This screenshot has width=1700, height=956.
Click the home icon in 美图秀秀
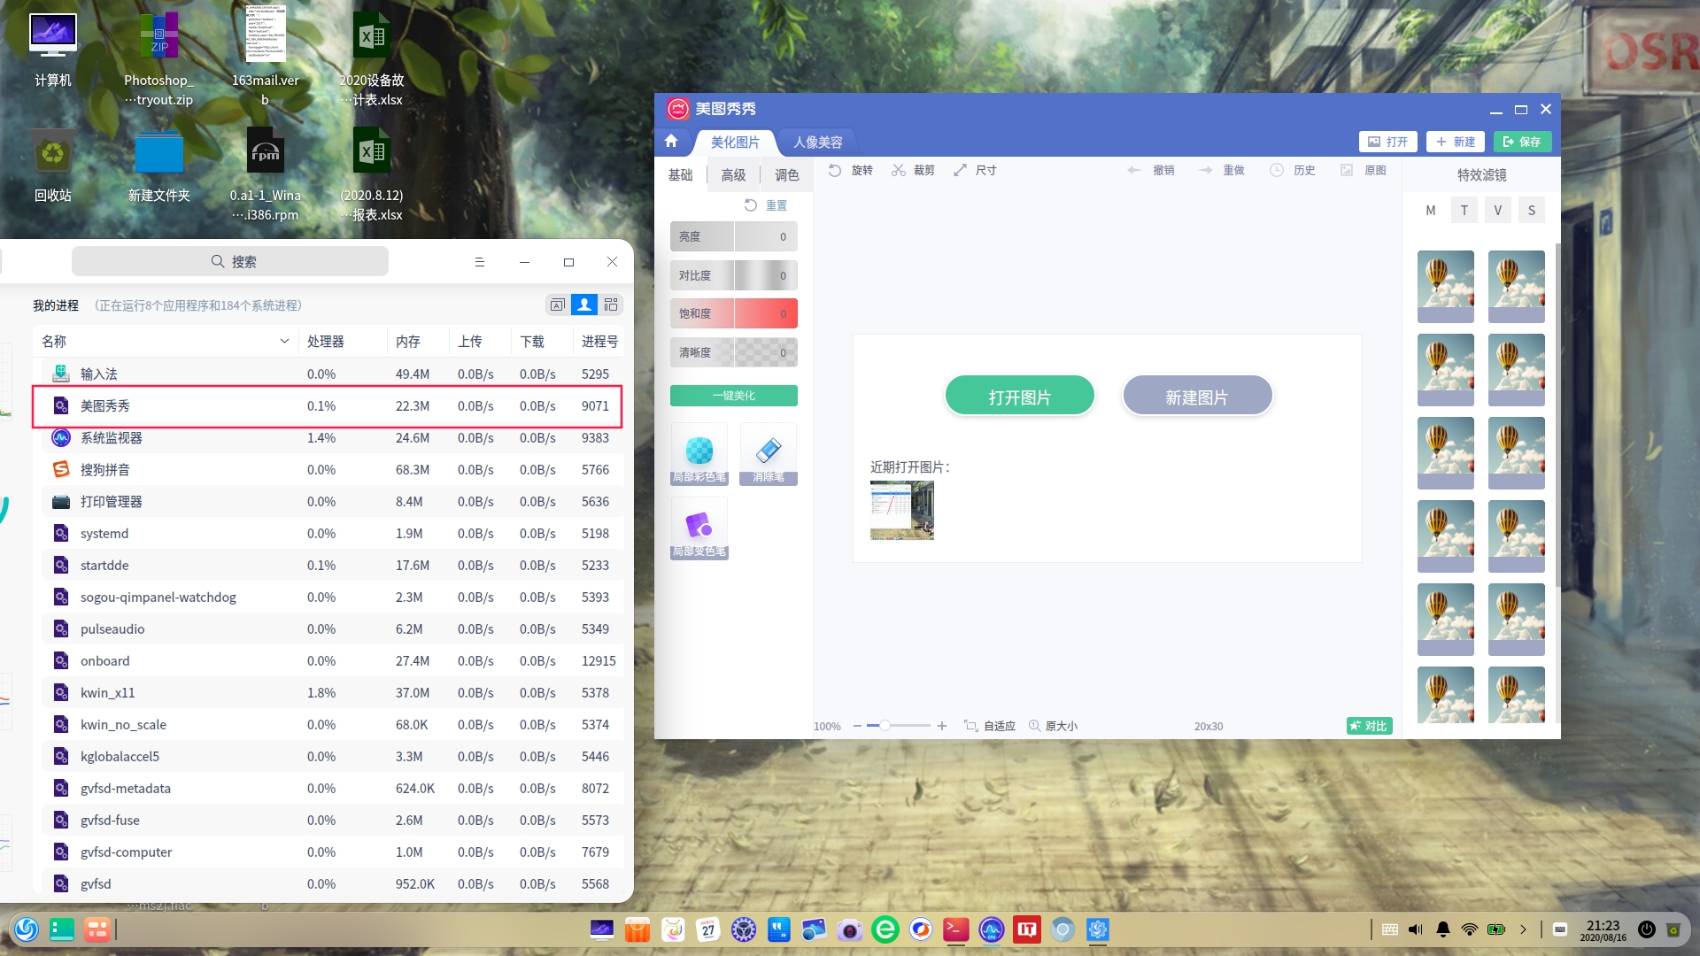pyautogui.click(x=671, y=142)
